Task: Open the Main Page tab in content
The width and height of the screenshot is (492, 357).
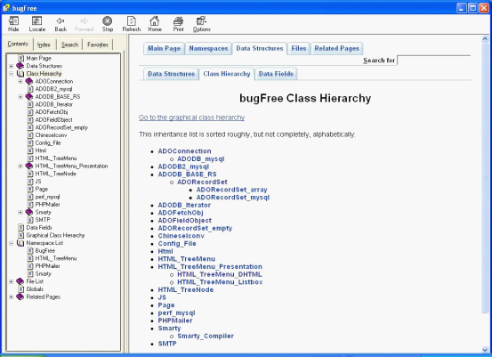Action: tap(164, 48)
